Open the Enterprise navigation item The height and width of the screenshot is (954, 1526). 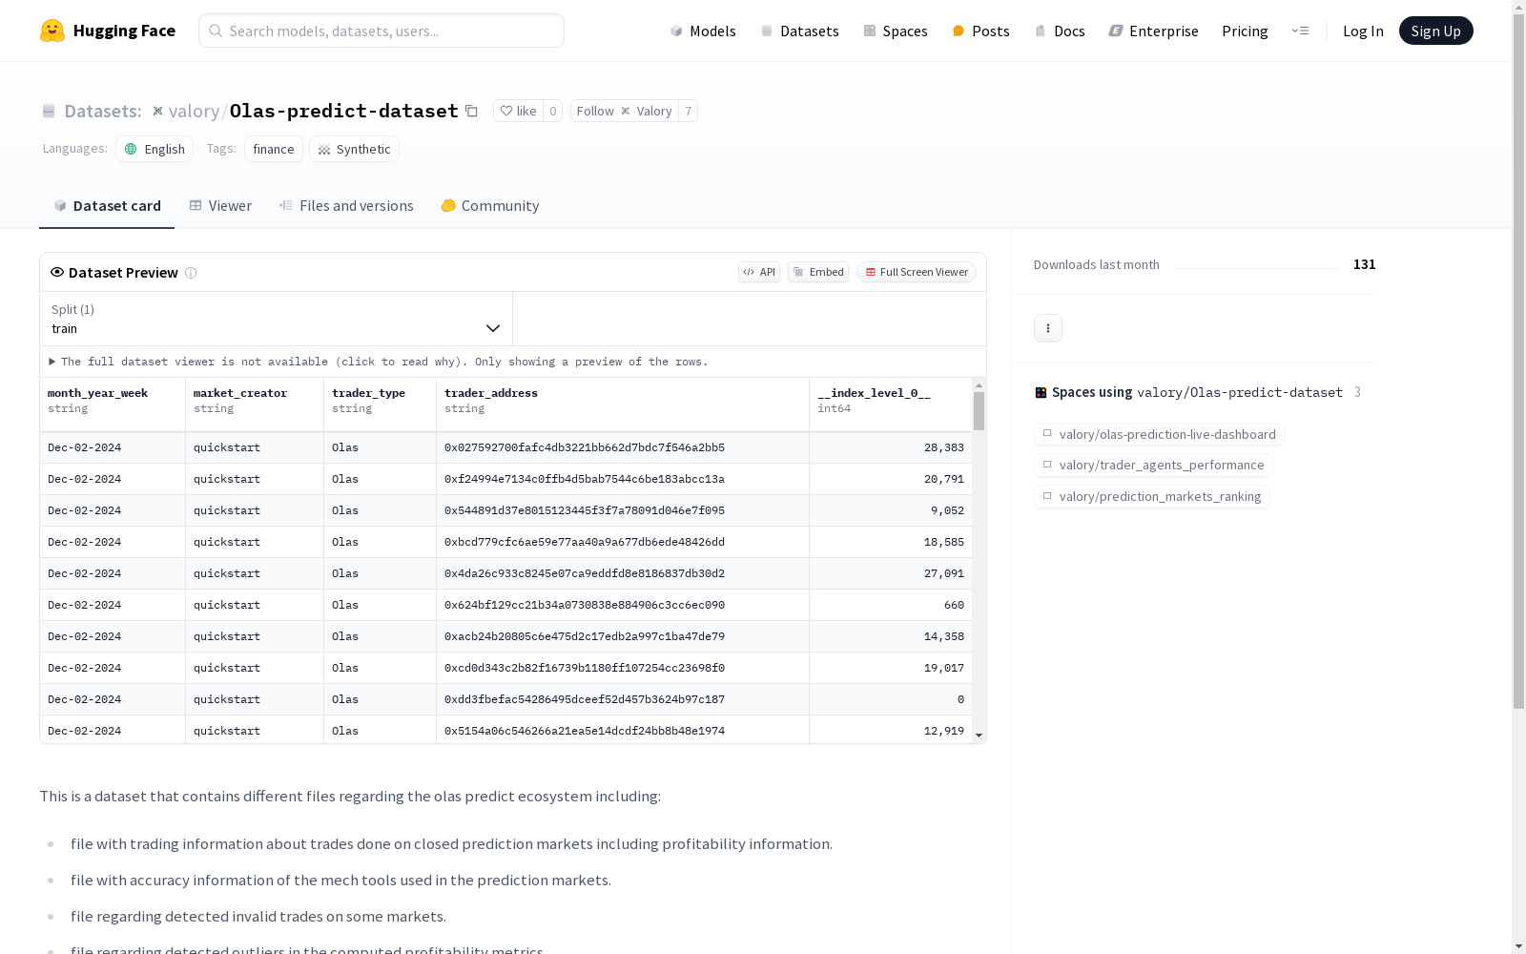[1153, 31]
